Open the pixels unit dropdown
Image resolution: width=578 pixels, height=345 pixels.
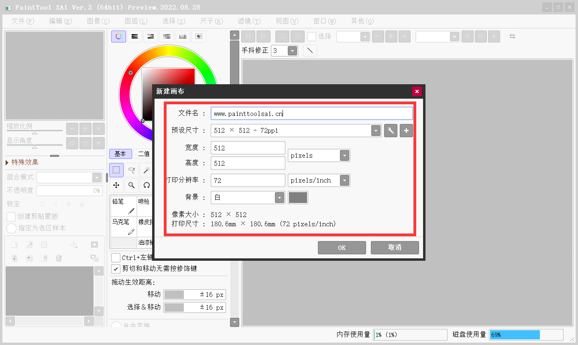(x=344, y=156)
